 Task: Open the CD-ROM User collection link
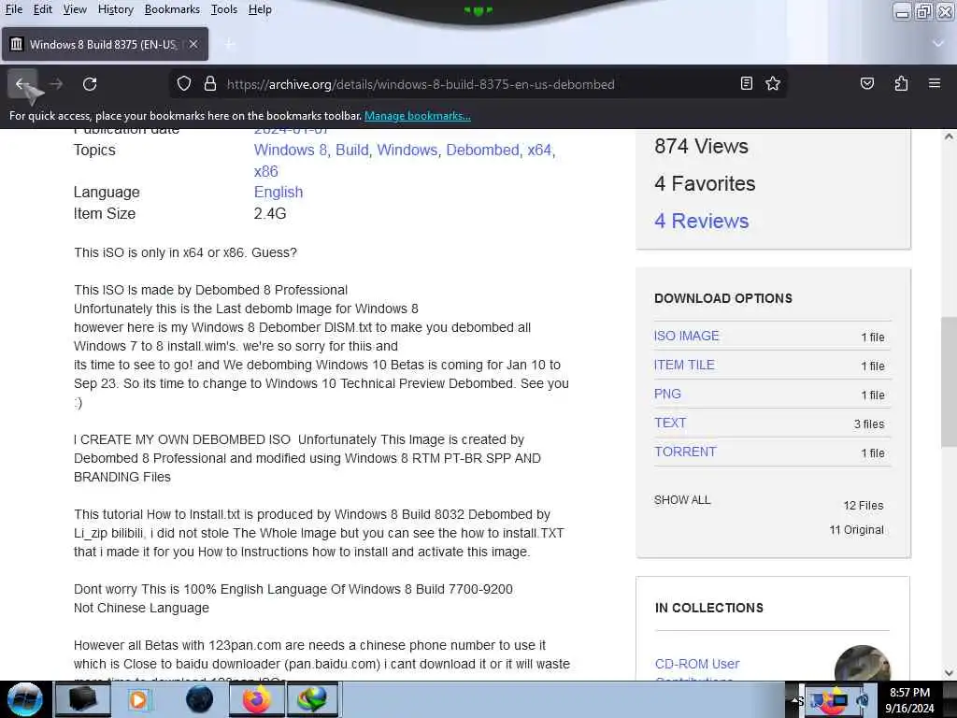(x=697, y=664)
